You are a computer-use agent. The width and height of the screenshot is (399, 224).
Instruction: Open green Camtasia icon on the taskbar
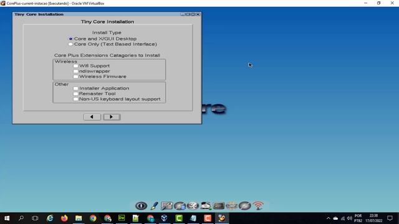pos(179,218)
